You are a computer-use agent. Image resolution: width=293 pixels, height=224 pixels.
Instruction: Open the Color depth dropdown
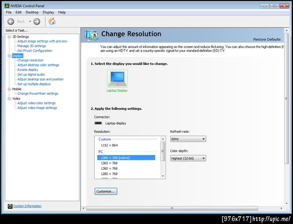pyautogui.click(x=188, y=158)
